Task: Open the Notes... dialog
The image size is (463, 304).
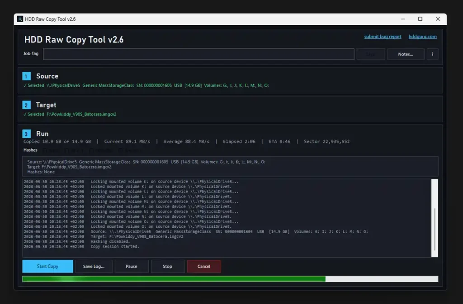Action: coord(406,54)
